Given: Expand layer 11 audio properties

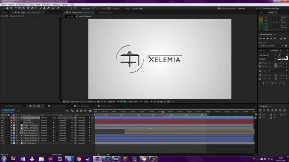Looking at the screenshot, I should (x=12, y=143).
